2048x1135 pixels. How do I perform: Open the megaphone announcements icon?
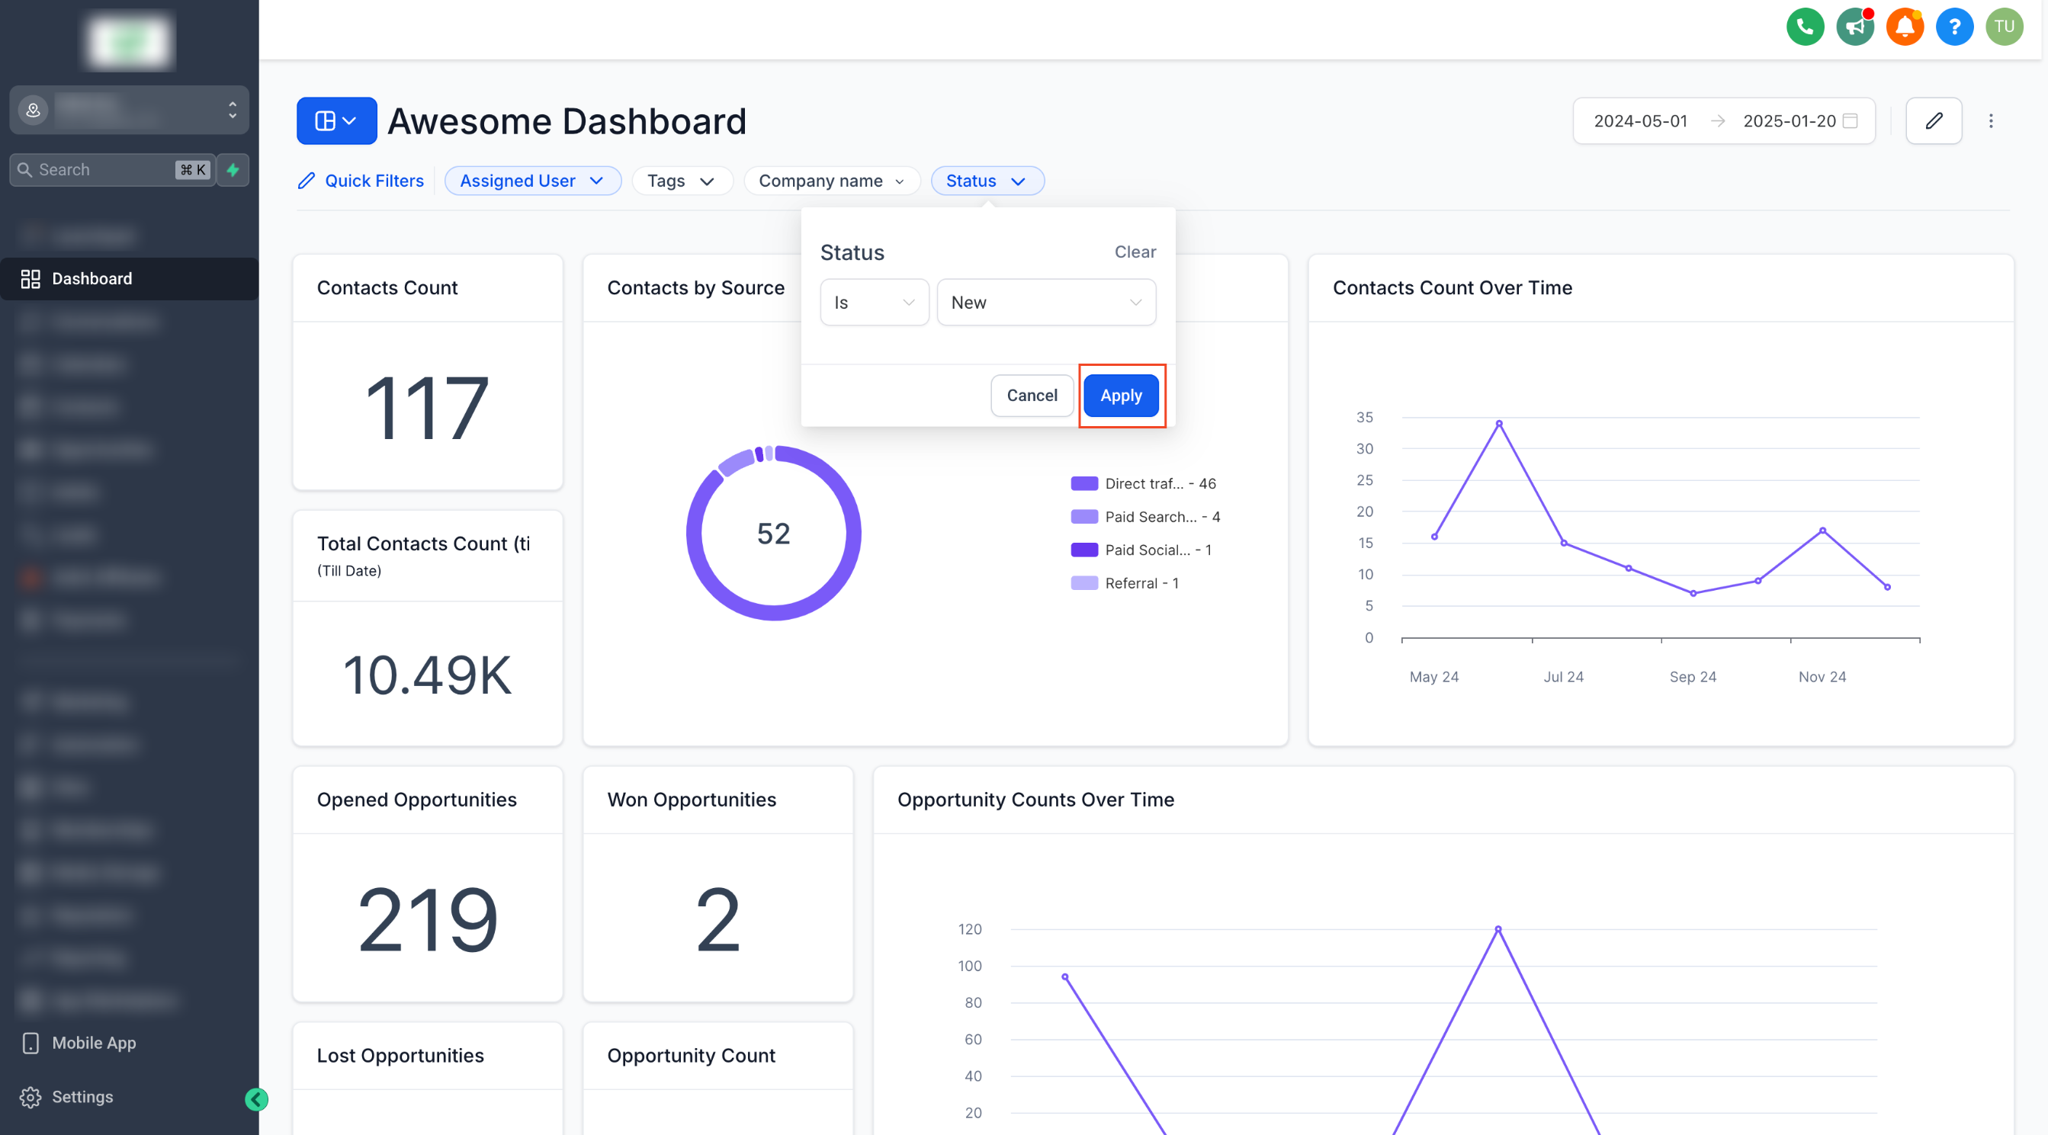pyautogui.click(x=1855, y=27)
